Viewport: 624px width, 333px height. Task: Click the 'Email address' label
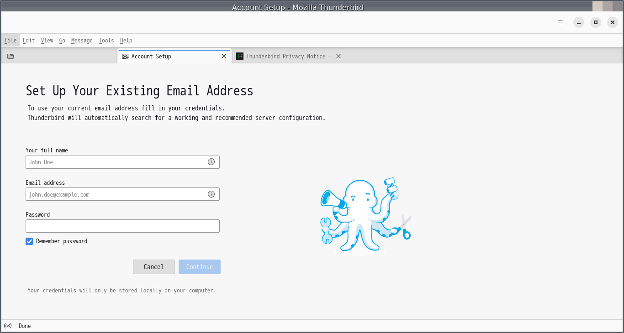tap(45, 182)
